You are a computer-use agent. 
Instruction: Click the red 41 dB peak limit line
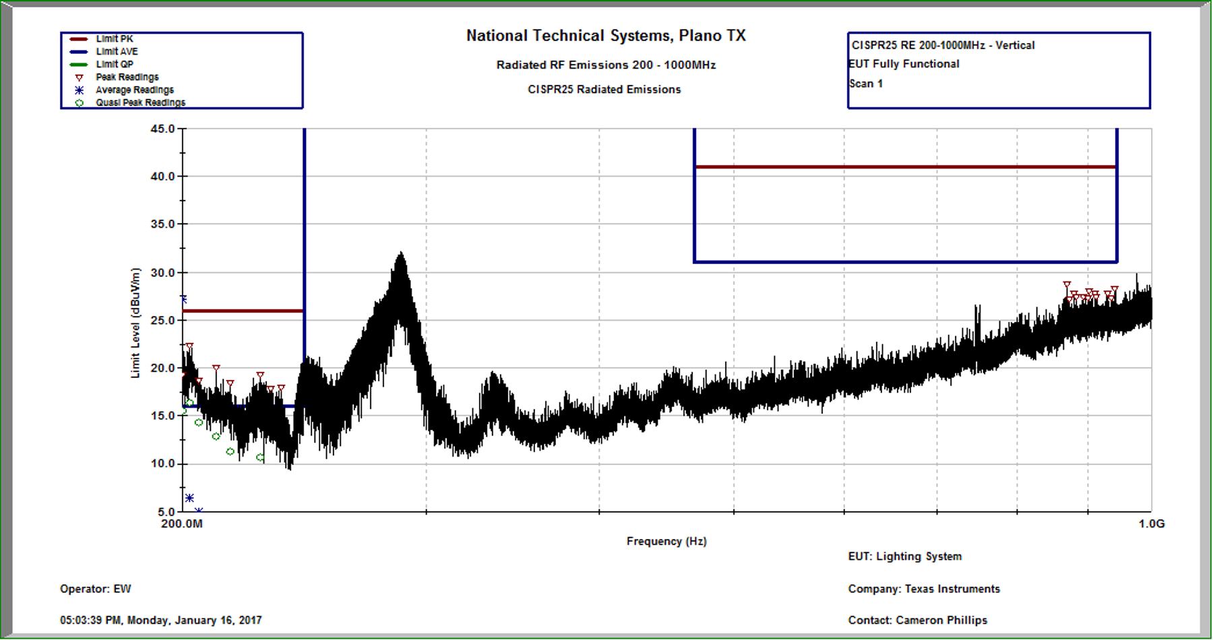[x=903, y=167]
